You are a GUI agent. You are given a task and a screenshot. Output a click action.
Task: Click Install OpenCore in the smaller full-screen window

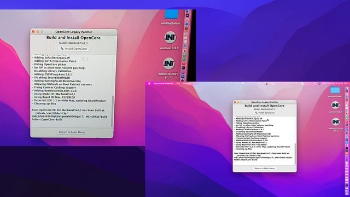(265, 113)
